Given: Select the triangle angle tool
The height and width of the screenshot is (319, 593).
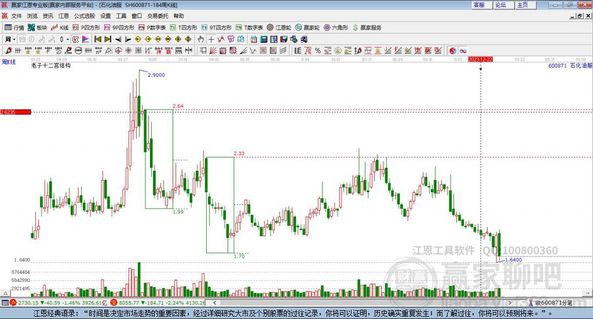Looking at the screenshot, I should (x=108, y=50).
